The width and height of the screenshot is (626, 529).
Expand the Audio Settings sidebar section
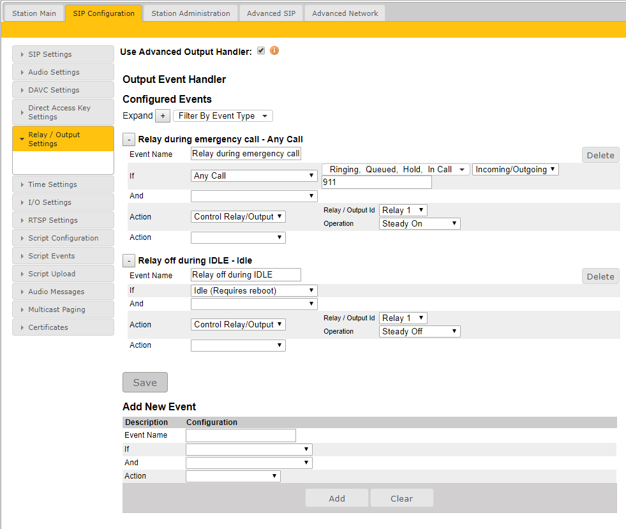click(63, 72)
